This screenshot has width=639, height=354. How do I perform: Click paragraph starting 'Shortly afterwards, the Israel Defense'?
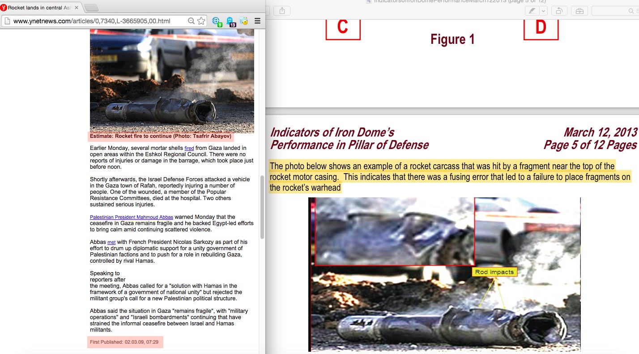point(171,192)
